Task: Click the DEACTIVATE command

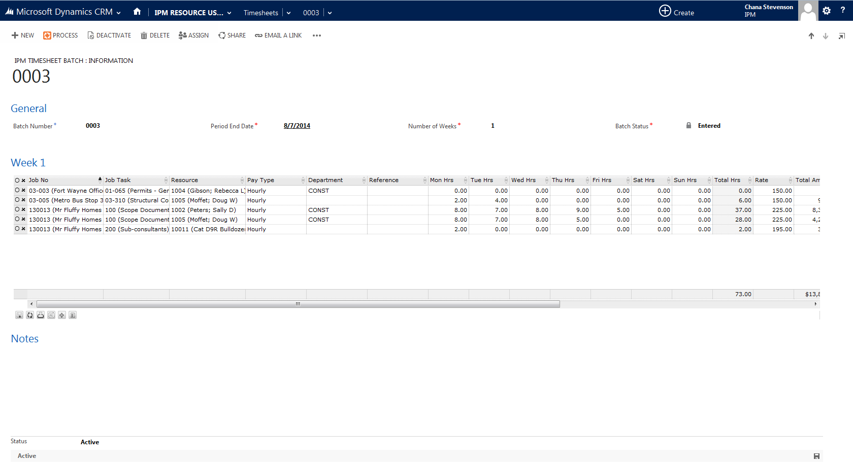Action: tap(109, 35)
